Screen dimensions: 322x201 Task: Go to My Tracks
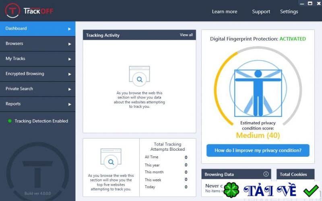pos(37,59)
